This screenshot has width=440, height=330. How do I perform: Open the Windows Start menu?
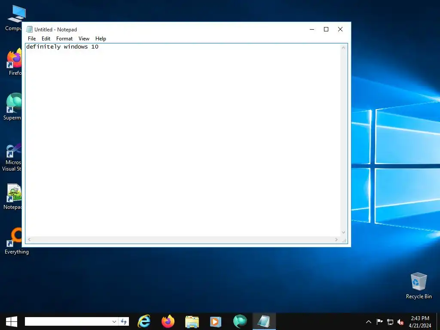pyautogui.click(x=12, y=321)
